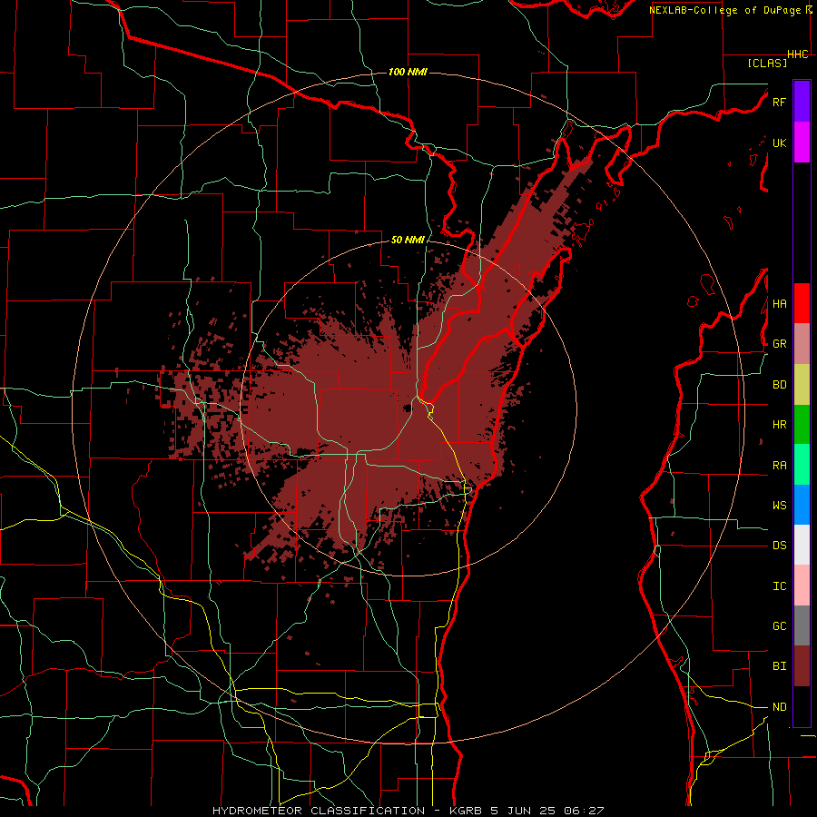Click the WS legend label
817x817 pixels.
(779, 506)
